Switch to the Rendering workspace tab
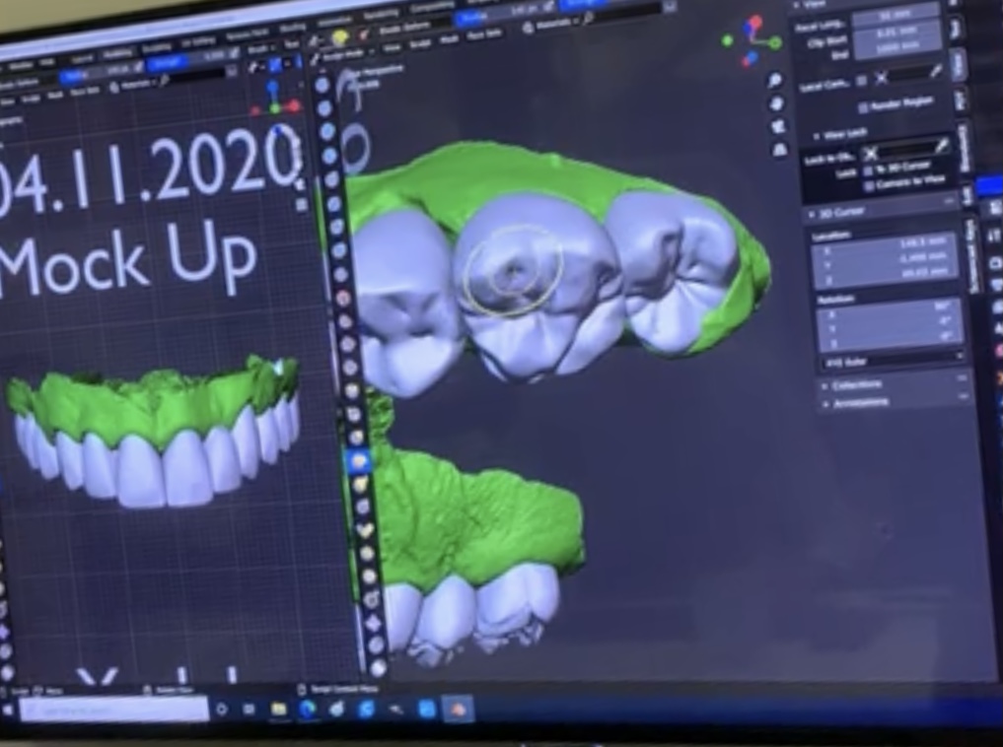Screen dimensions: 1003x747 pyautogui.click(x=380, y=14)
